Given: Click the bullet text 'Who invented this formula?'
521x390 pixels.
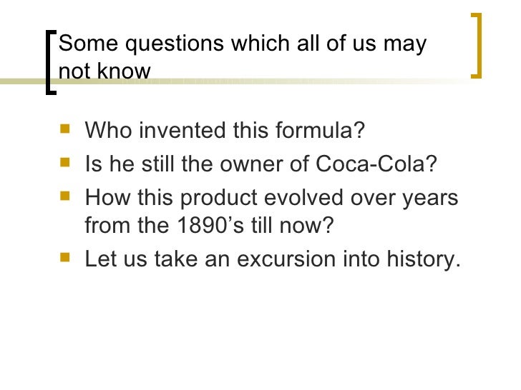Looking at the screenshot, I should (225, 130).
